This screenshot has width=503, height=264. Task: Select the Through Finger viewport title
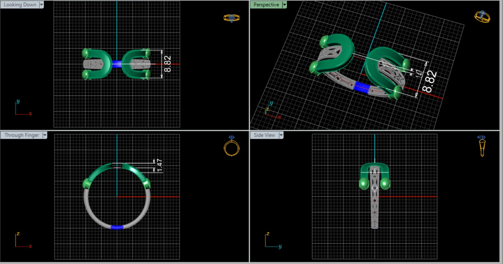[x=22, y=135]
